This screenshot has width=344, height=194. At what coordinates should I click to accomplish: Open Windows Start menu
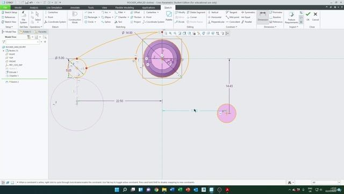pyautogui.click(x=117, y=190)
